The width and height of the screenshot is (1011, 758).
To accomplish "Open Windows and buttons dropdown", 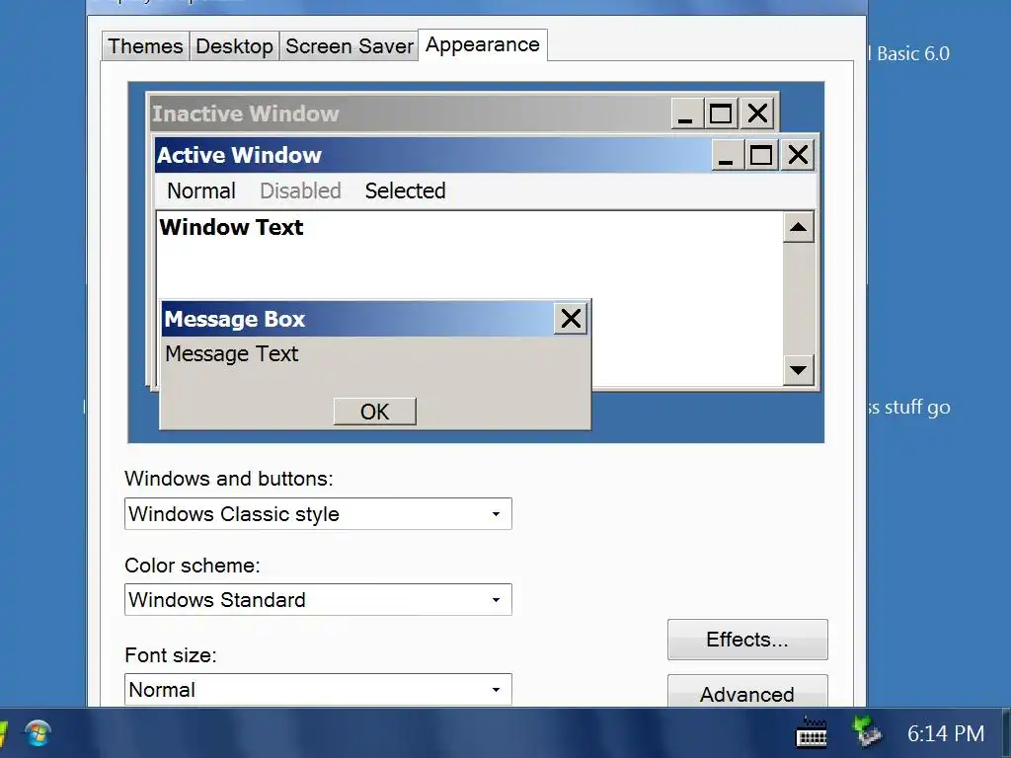I will [318, 513].
